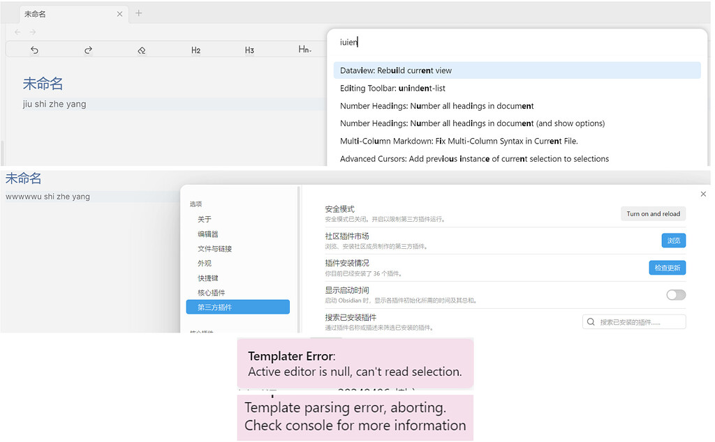Focus the command palette input with 'iuien'
Viewport: 715px width, 442px height.
[x=517, y=43]
